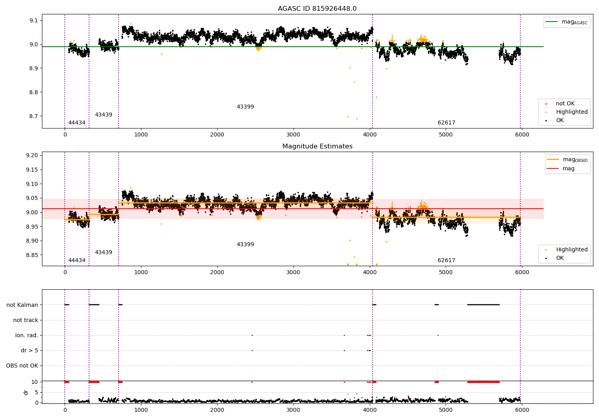
Task: Click the "not Kalman" row label
Action: click(22, 305)
